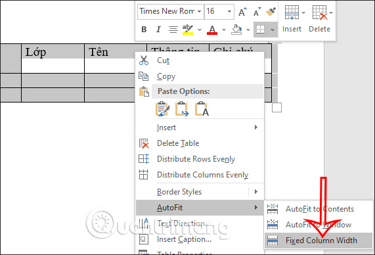Expand the highlight color dropdown arrow
This screenshot has width=375, height=255.
pyautogui.click(x=200, y=30)
